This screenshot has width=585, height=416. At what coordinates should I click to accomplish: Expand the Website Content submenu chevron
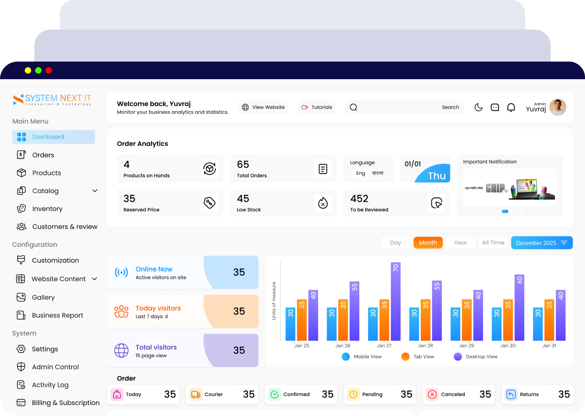pos(95,279)
